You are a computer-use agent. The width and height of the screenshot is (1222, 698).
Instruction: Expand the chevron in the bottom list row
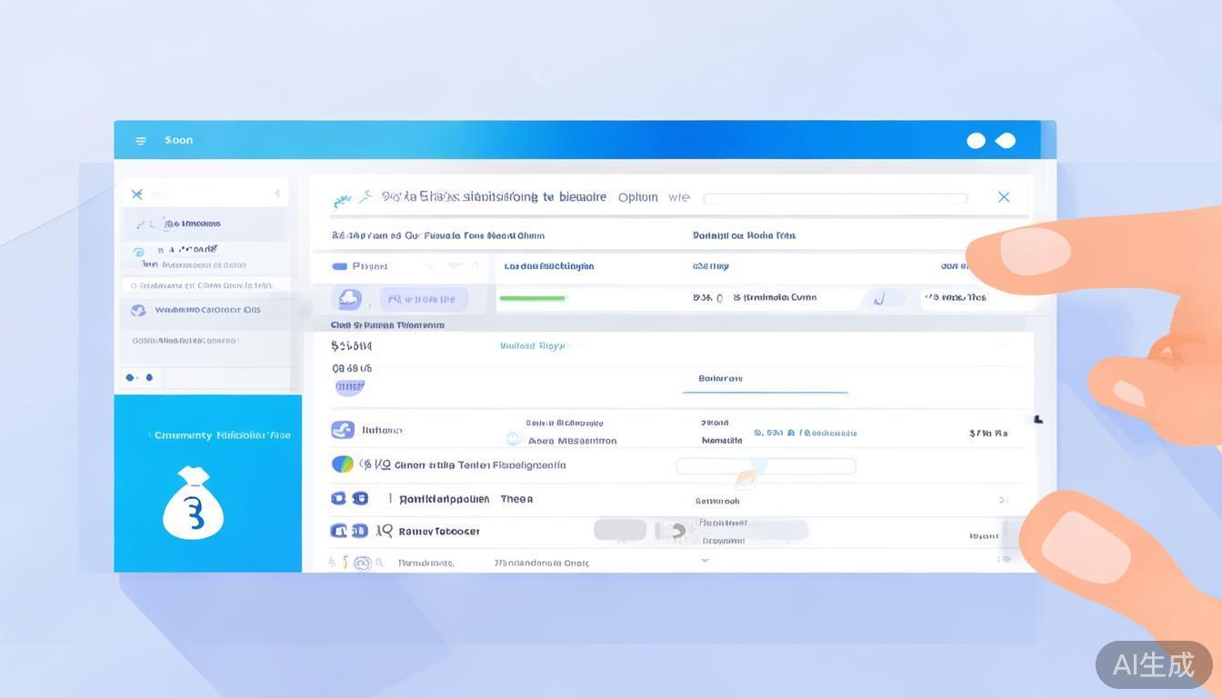tap(705, 561)
